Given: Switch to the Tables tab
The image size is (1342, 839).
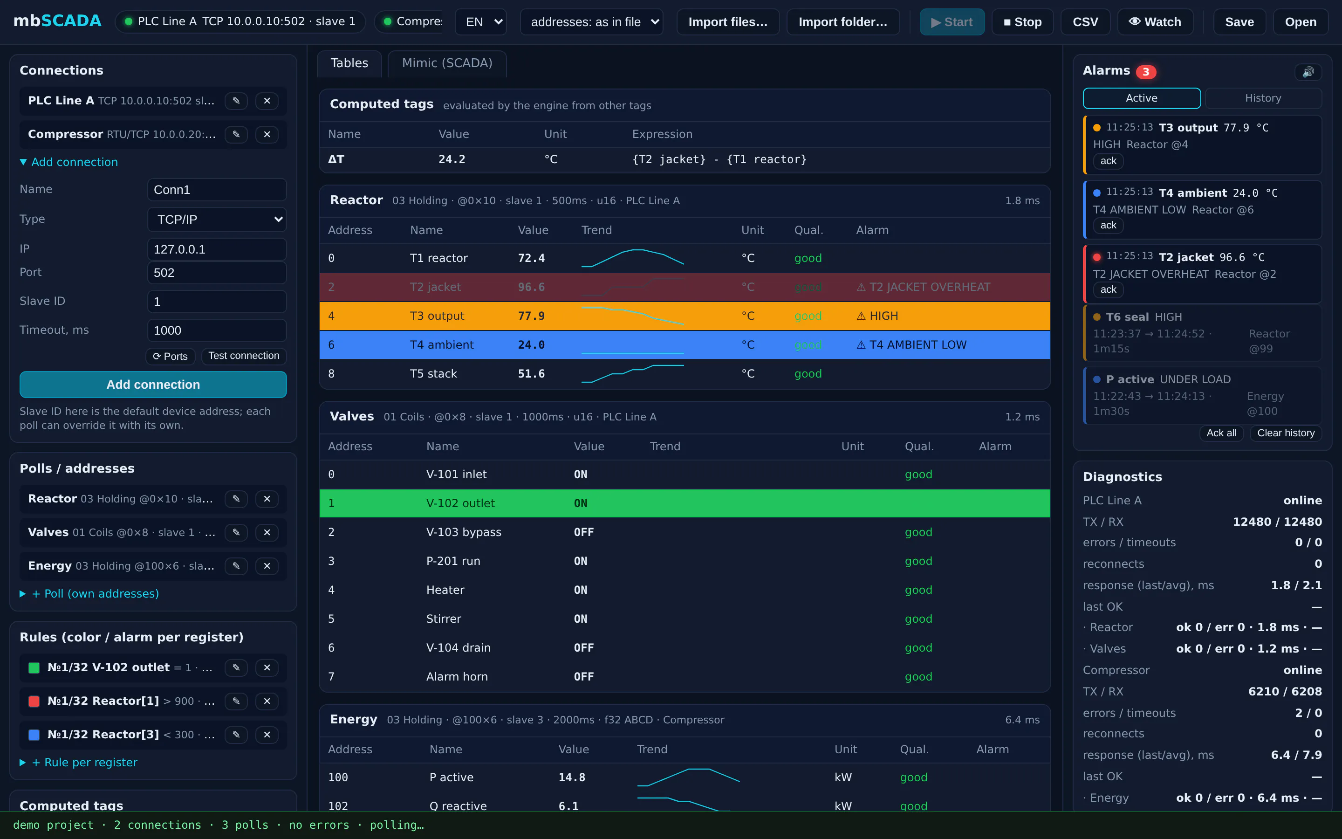Looking at the screenshot, I should (x=349, y=63).
